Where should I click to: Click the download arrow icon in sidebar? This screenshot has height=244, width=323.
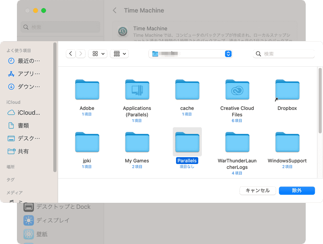point(11,86)
